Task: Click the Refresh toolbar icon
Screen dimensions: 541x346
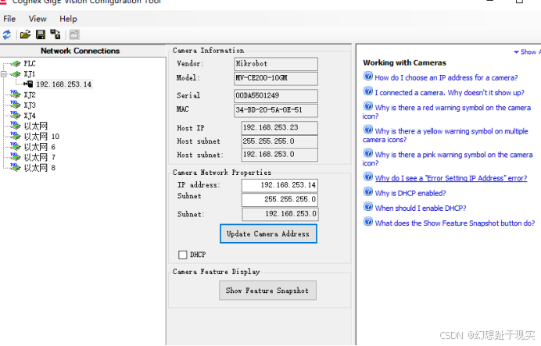Action: [7, 35]
